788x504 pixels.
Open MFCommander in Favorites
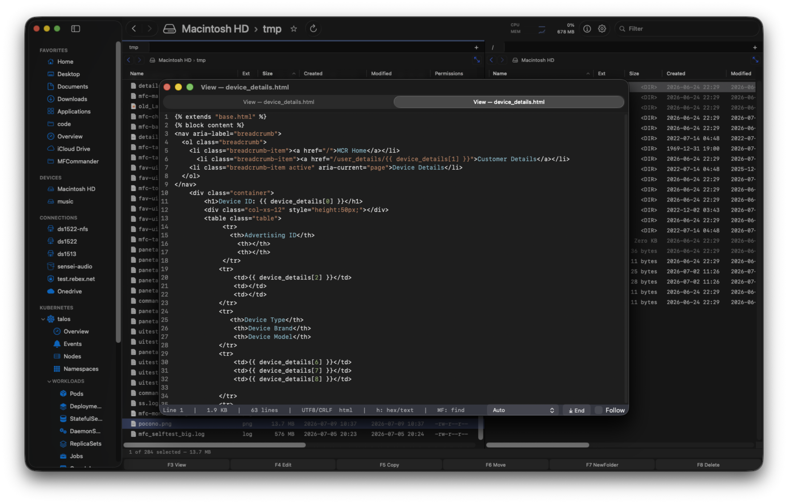[78, 161]
